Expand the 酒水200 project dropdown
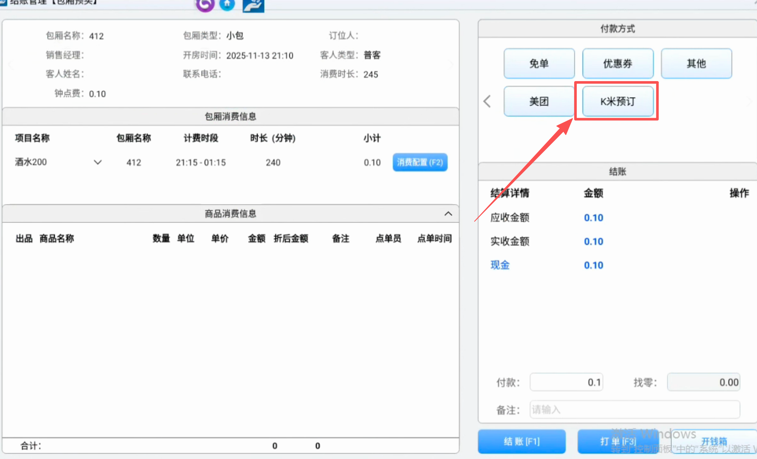The height and width of the screenshot is (459, 757). tap(98, 162)
